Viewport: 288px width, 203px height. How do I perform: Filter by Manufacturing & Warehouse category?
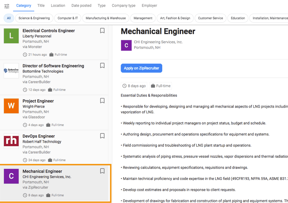[106, 18]
